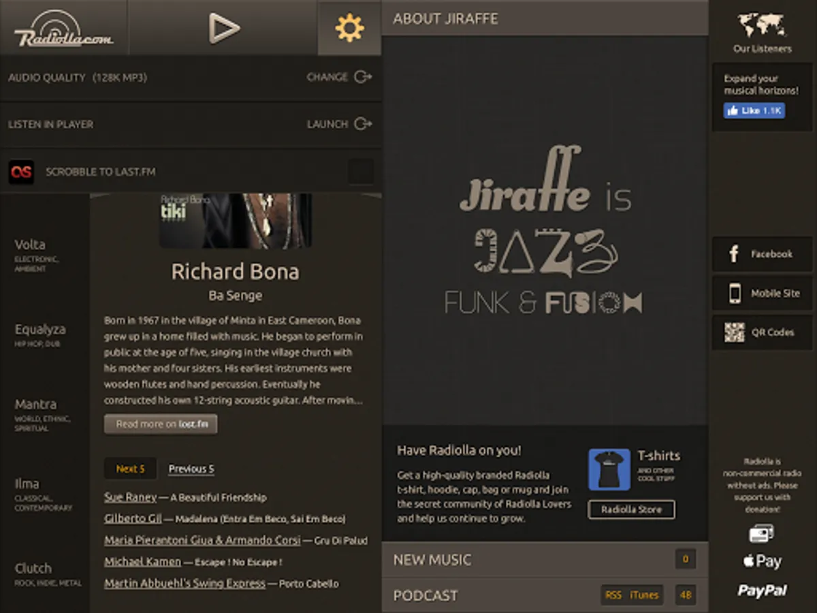
Task: Open the podcast RSS link
Action: [x=613, y=595]
